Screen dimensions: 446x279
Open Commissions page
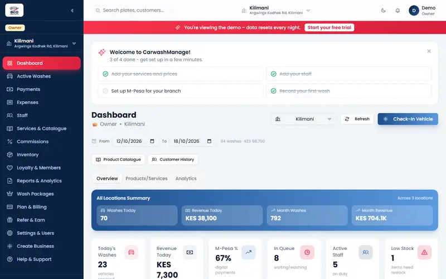coord(41,142)
